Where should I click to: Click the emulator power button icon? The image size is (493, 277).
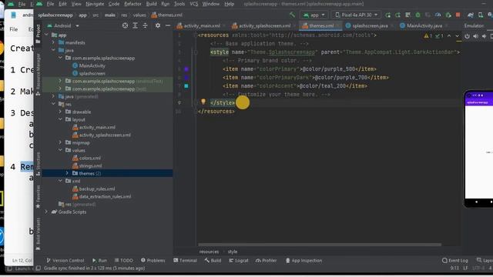[467, 36]
